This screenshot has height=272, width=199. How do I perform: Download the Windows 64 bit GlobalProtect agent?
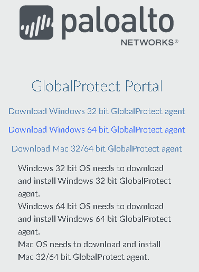click(x=97, y=130)
